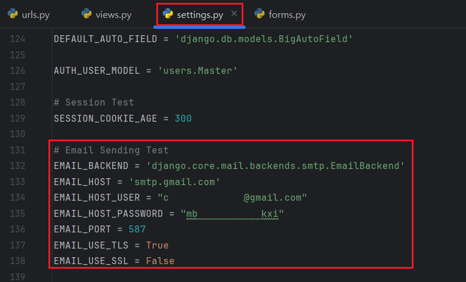Image resolution: width=466 pixels, height=282 pixels.
Task: Click the SESSION_COOKIE_AGE value 300
Action: point(183,118)
